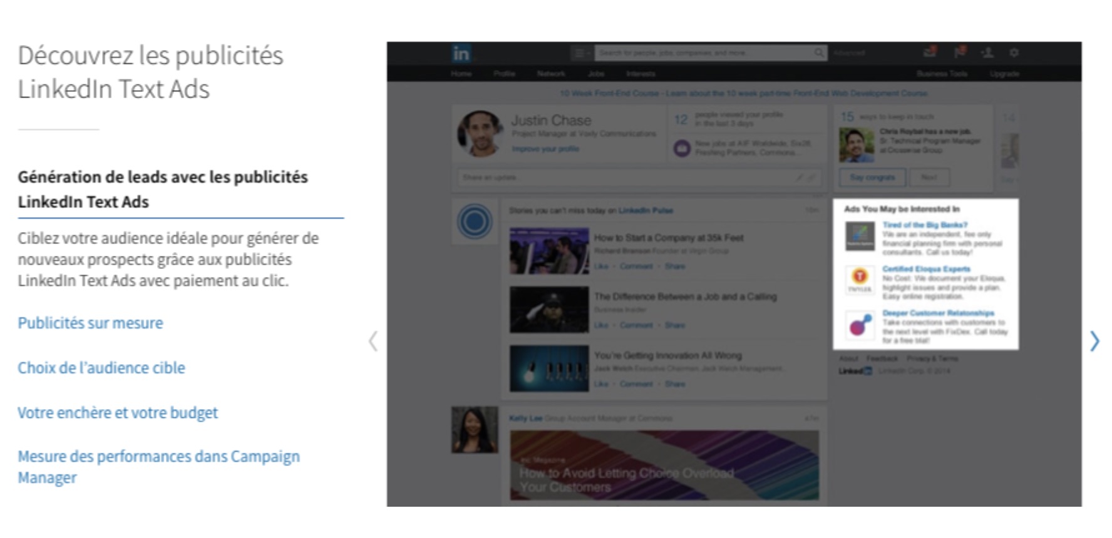The image size is (1112, 538).
Task: Open the Home menu item
Action: tap(461, 73)
